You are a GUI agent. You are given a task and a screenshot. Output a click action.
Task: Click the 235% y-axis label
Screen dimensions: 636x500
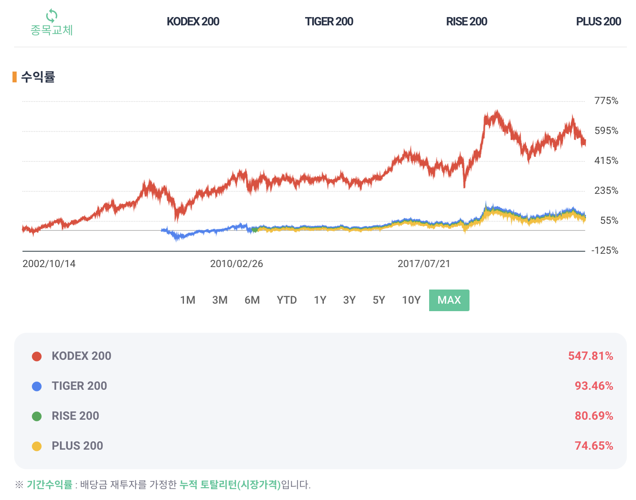click(606, 191)
